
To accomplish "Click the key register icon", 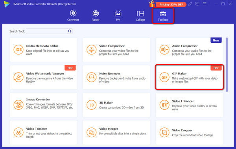I will tap(190, 4).
